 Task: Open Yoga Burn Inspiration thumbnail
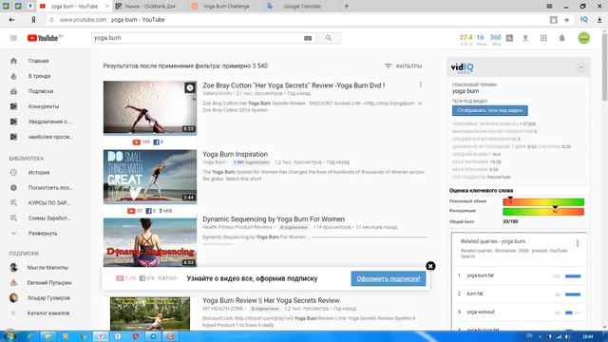[x=150, y=177]
